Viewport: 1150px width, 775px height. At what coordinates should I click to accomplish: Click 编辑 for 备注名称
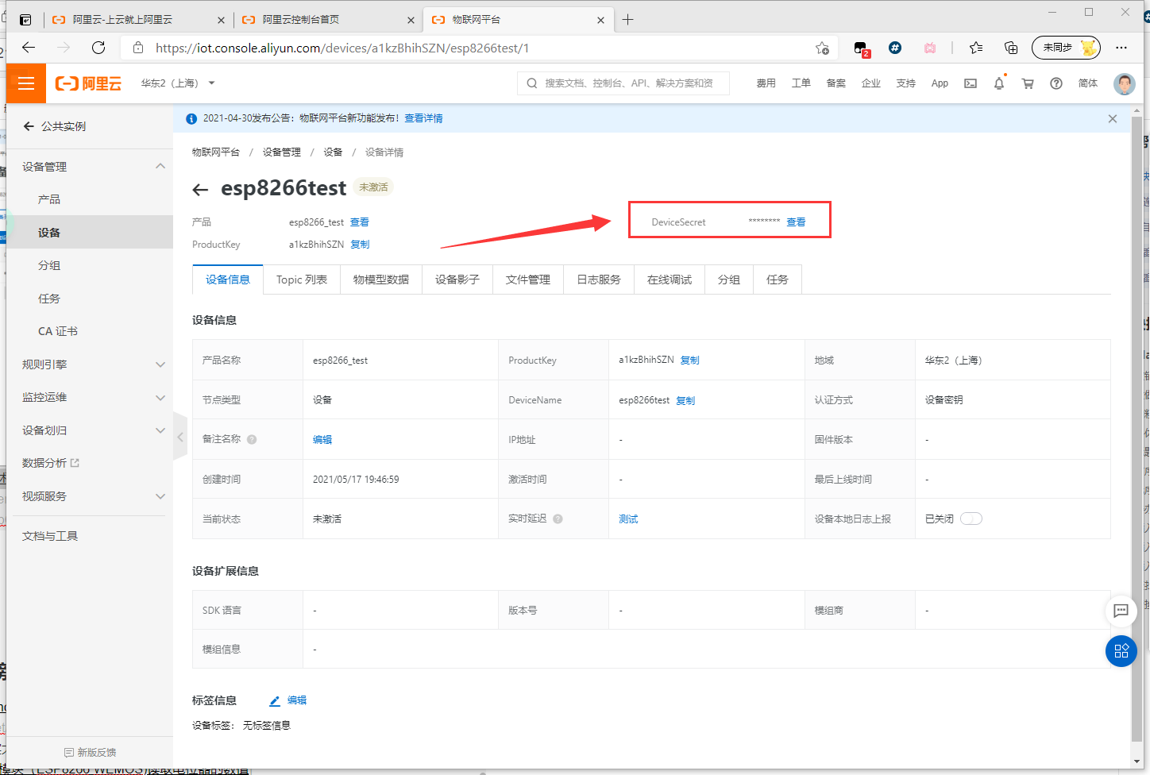click(322, 439)
